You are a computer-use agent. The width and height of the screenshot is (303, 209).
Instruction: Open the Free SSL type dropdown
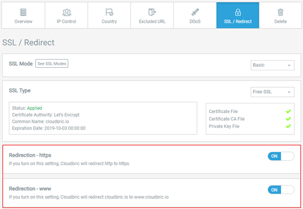(x=272, y=92)
